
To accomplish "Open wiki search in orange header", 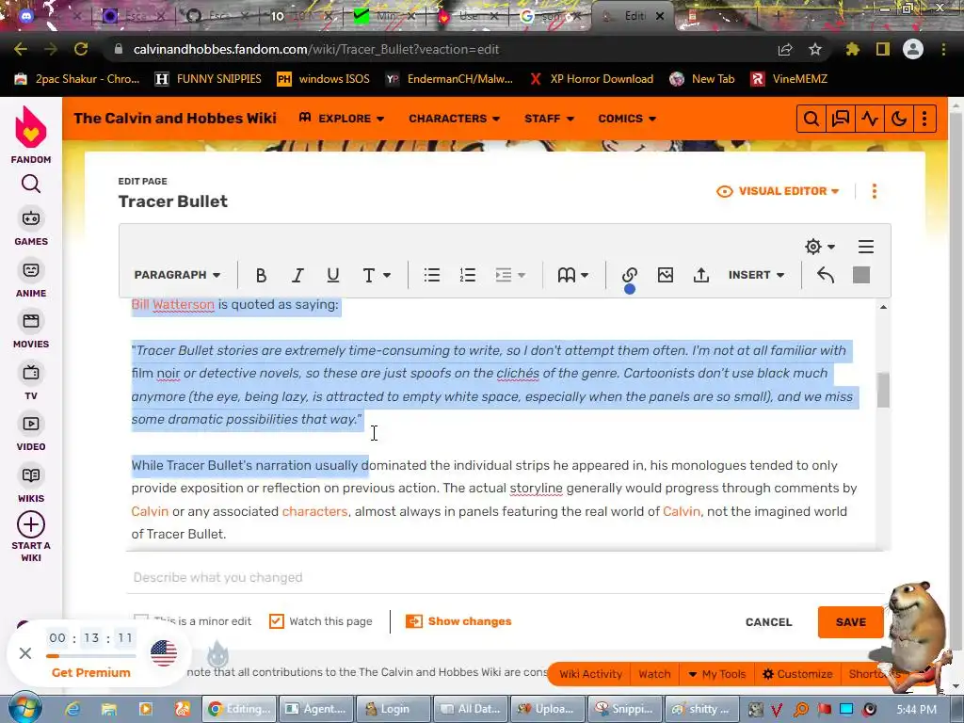I will click(x=811, y=119).
